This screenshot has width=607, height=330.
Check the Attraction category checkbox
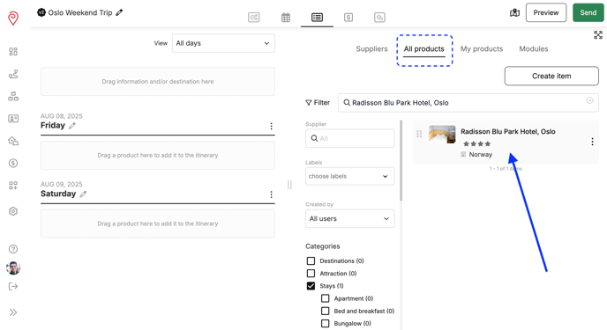point(311,274)
